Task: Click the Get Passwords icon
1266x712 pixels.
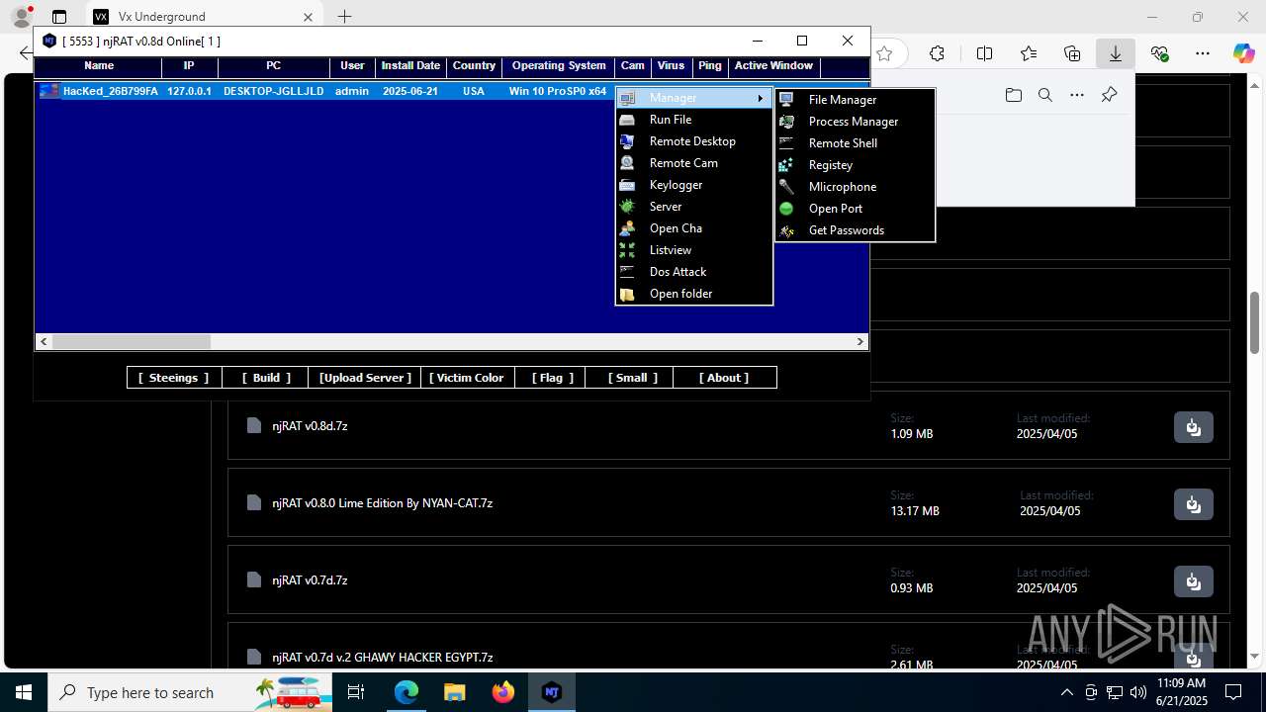Action: click(786, 230)
